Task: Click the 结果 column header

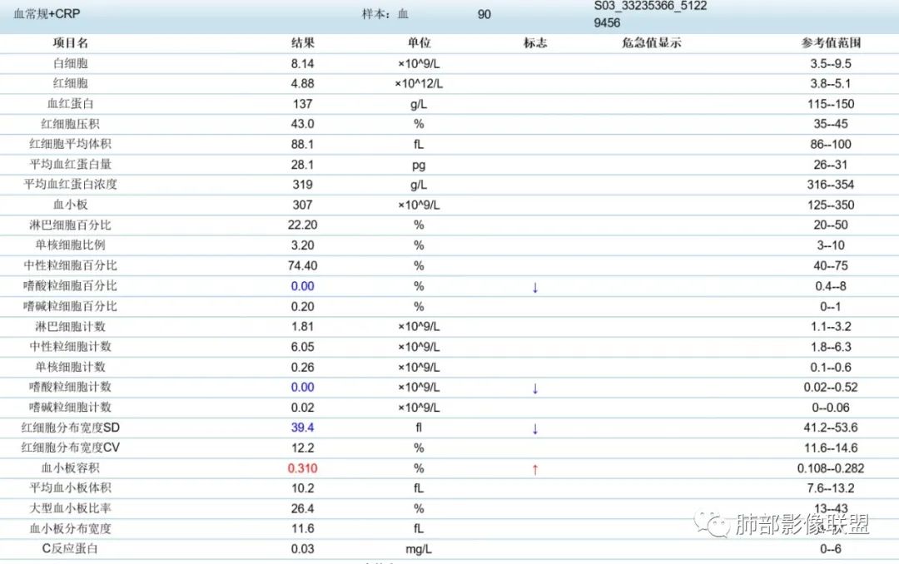Action: click(x=303, y=43)
